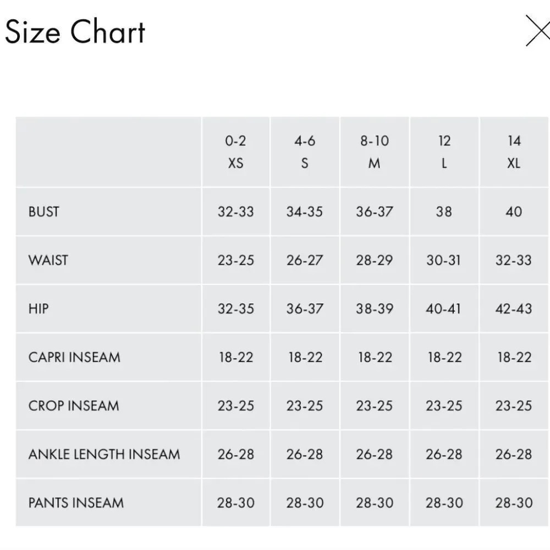The width and height of the screenshot is (550, 550).
Task: Select the 18-22 capri inseam under XS
Action: [236, 357]
